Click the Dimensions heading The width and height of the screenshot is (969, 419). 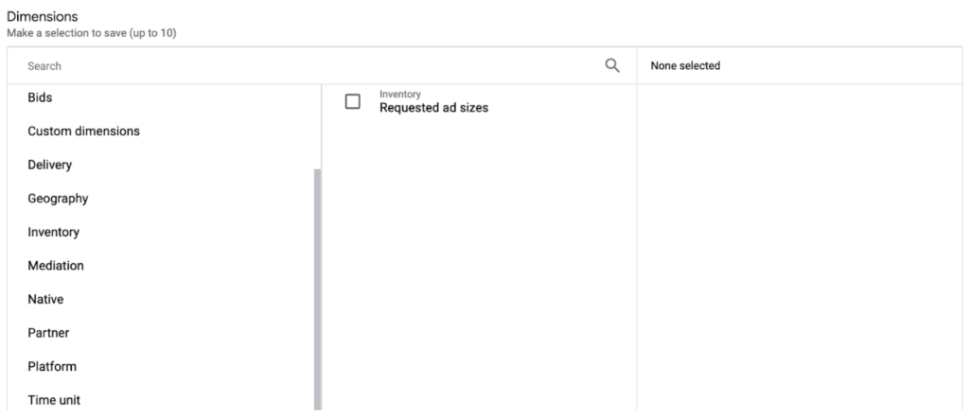[x=42, y=17]
